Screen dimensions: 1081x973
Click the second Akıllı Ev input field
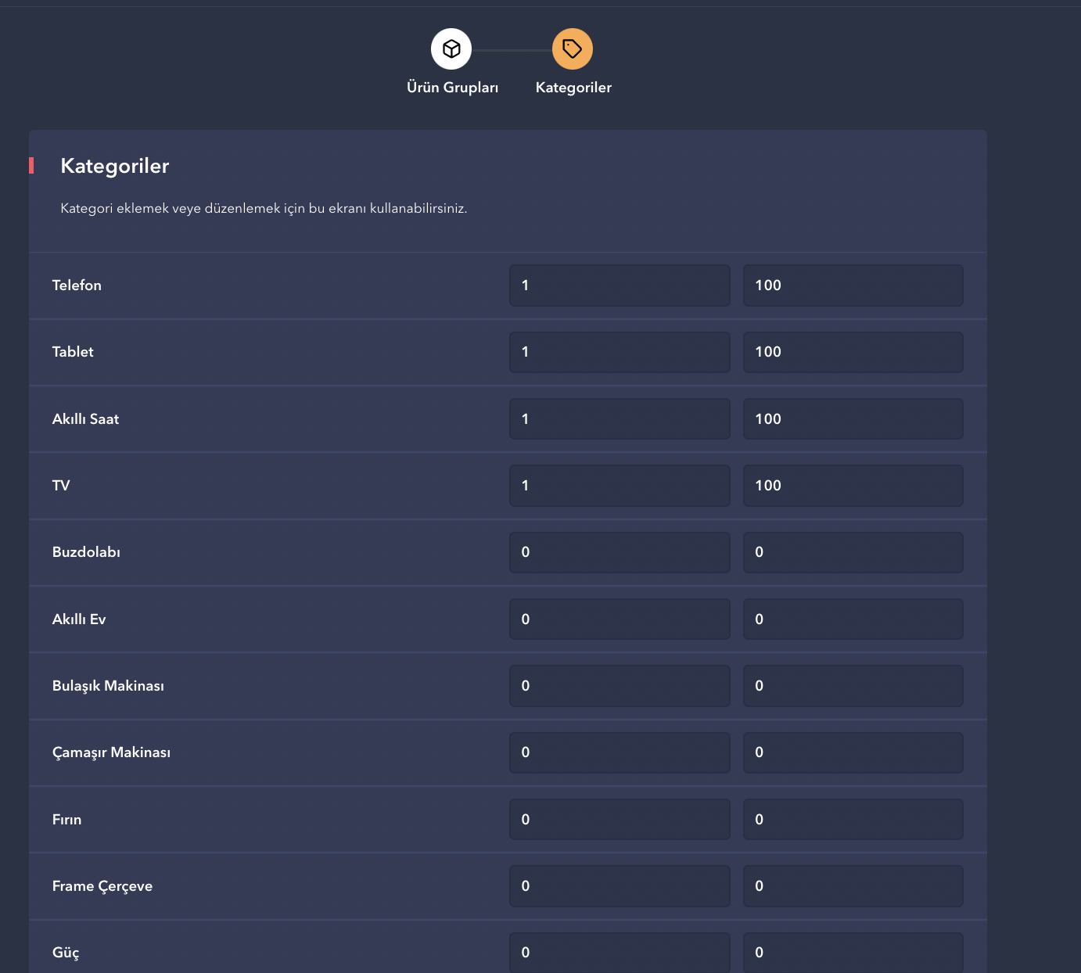[x=853, y=619]
